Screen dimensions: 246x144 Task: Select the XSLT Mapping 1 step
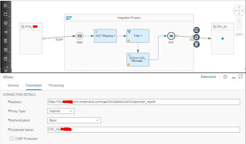pyautogui.click(x=105, y=36)
